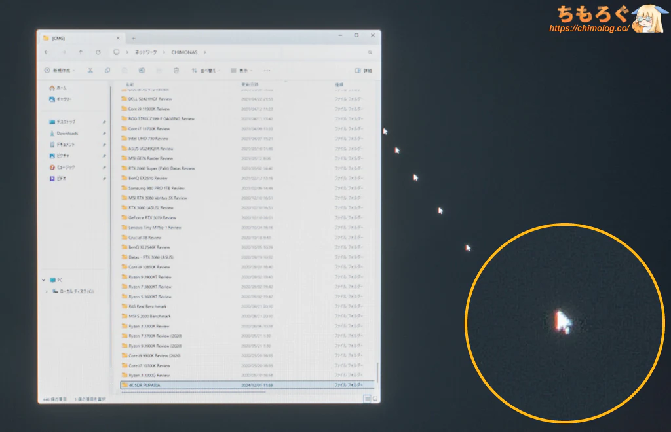
Task: Collapse the PC tree node
Action: click(x=43, y=280)
